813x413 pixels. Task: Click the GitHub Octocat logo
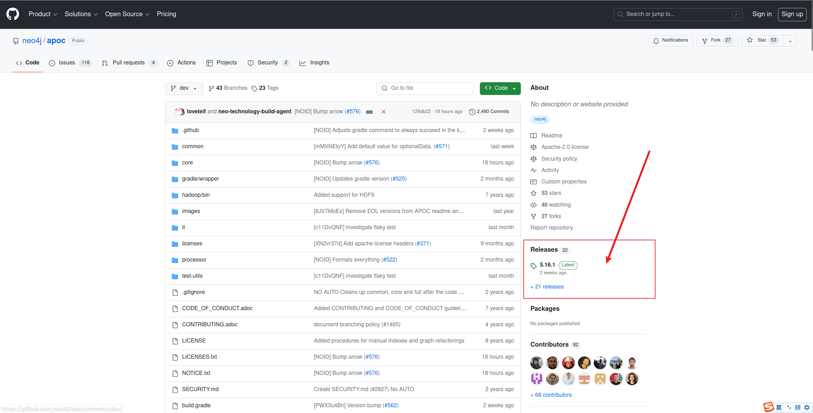(x=13, y=14)
